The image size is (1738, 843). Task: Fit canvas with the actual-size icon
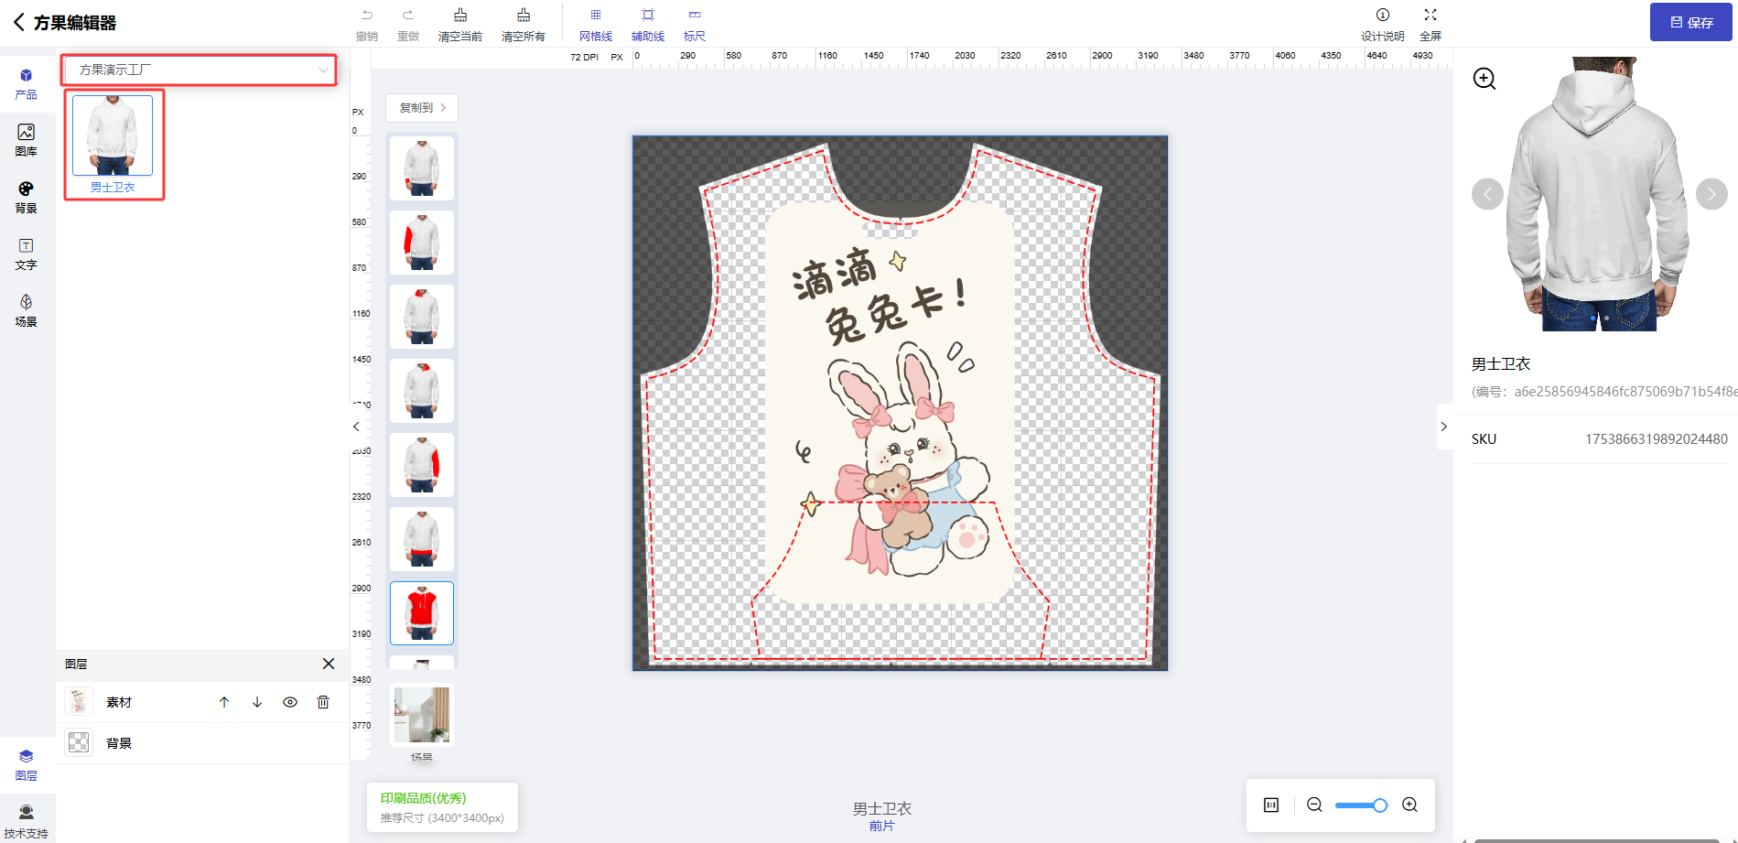(x=1271, y=805)
